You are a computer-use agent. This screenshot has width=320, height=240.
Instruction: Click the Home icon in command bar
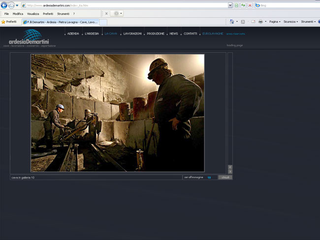[x=232, y=22]
